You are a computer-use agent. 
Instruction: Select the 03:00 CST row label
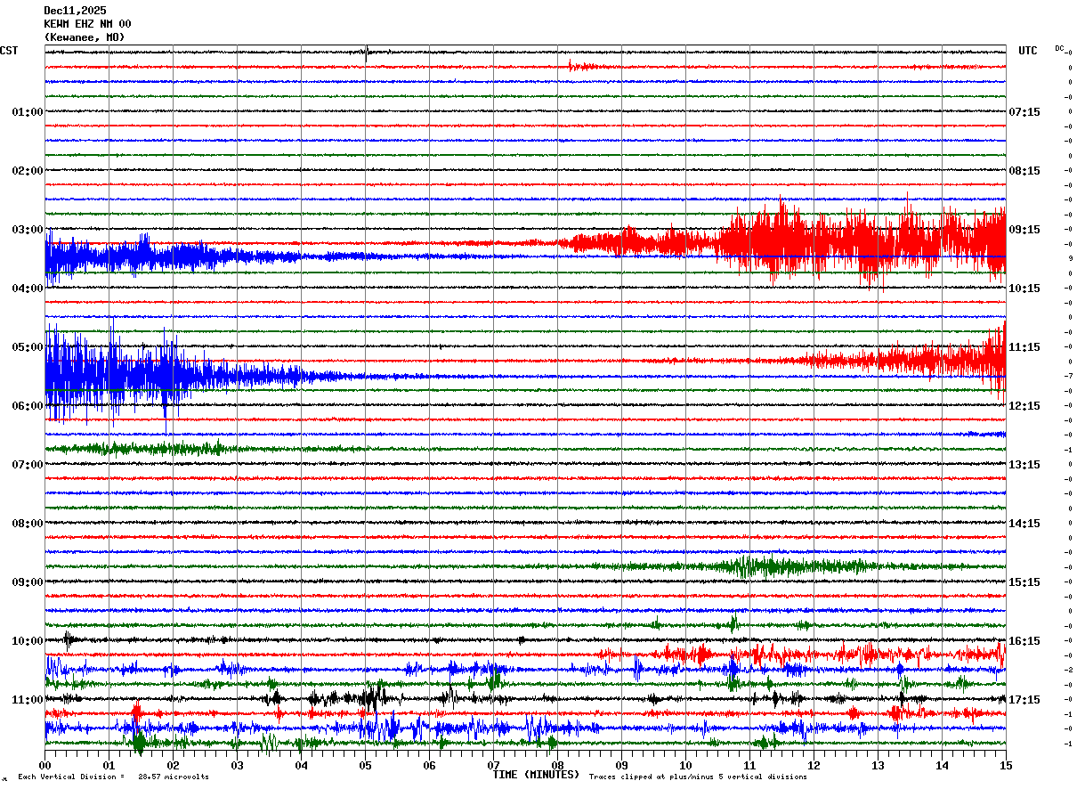coord(27,230)
